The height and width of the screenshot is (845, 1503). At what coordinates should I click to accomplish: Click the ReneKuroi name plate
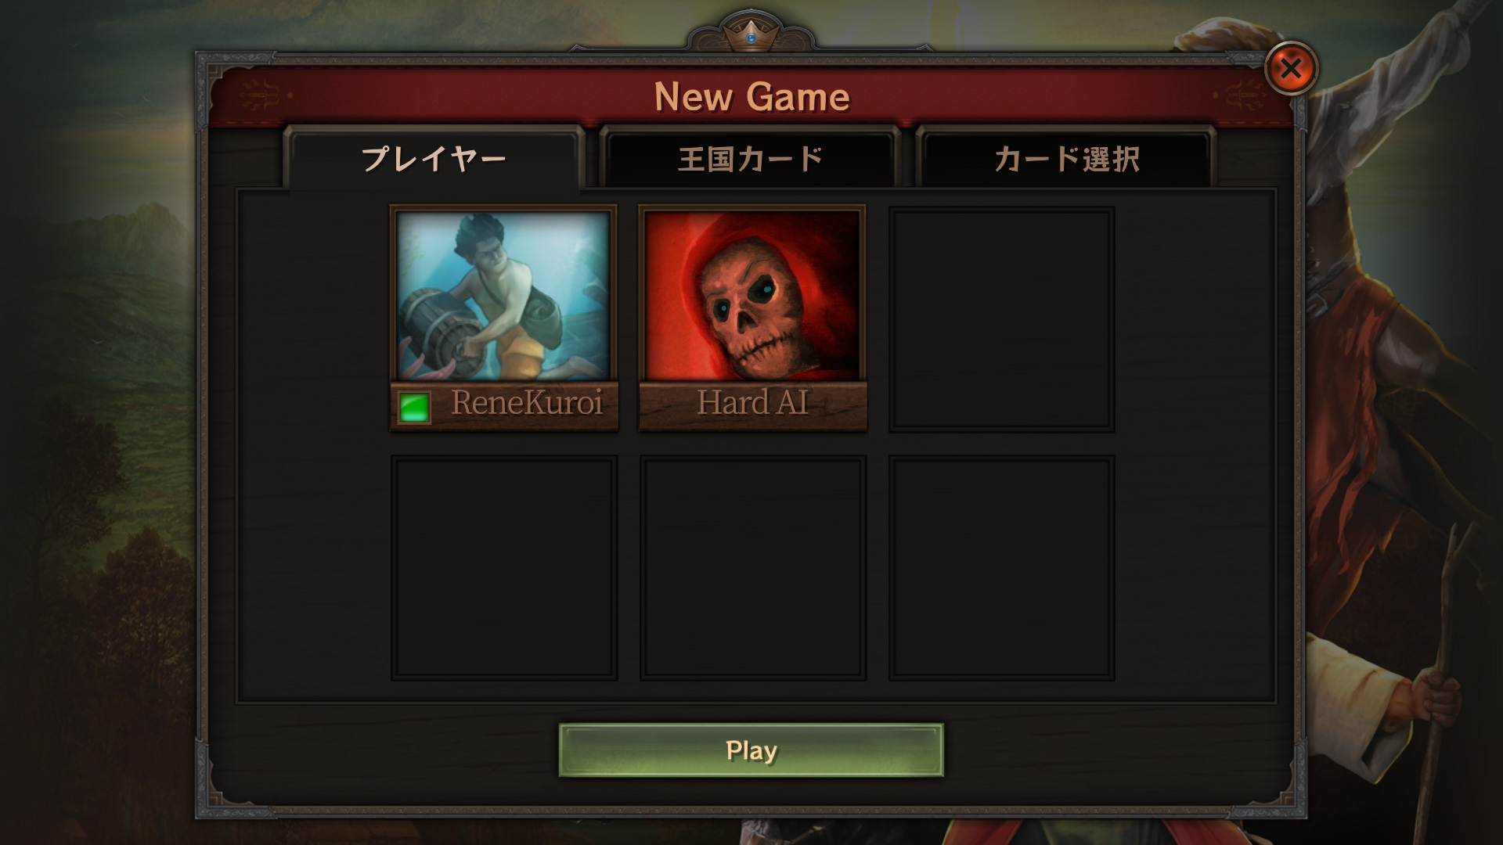pos(504,405)
